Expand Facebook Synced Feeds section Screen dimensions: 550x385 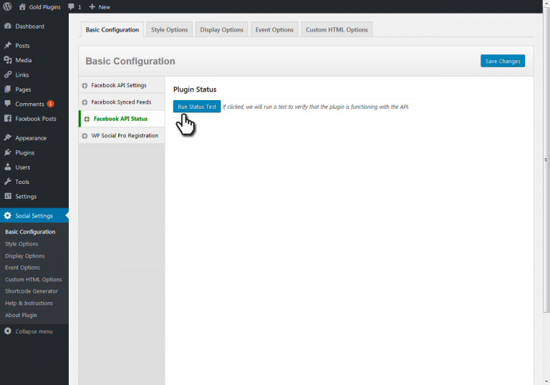point(120,102)
